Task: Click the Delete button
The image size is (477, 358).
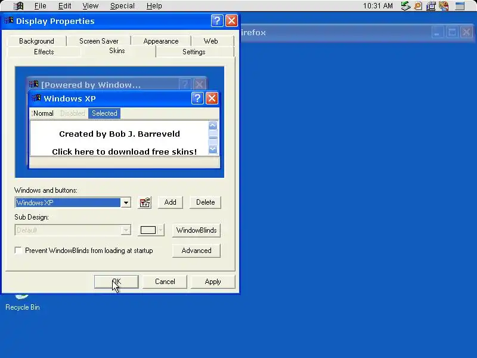Action: point(205,202)
